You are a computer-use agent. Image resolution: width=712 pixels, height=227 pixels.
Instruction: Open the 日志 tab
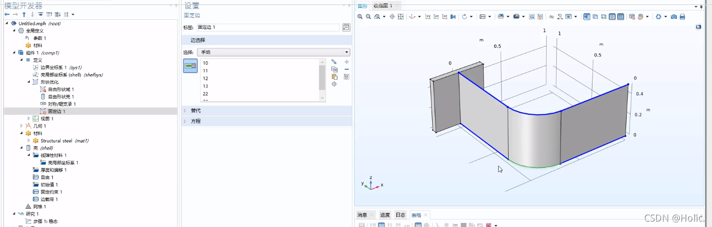click(400, 215)
